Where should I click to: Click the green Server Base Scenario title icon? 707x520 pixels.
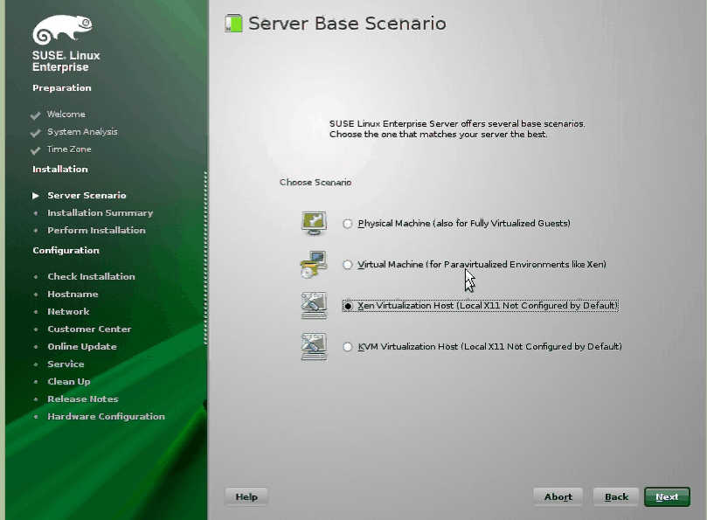click(233, 24)
